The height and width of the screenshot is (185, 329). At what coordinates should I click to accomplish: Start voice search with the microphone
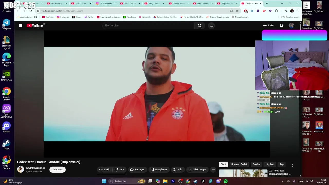[211, 25]
